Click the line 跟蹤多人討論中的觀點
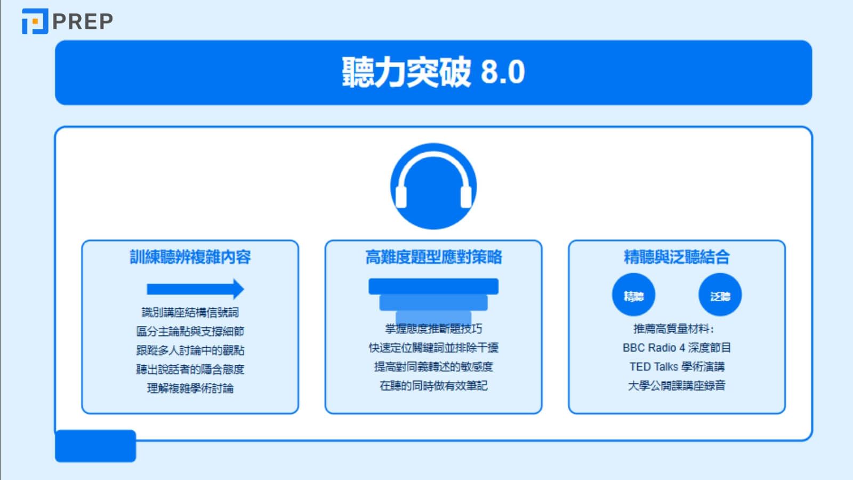This screenshot has height=480, width=853. point(190,350)
